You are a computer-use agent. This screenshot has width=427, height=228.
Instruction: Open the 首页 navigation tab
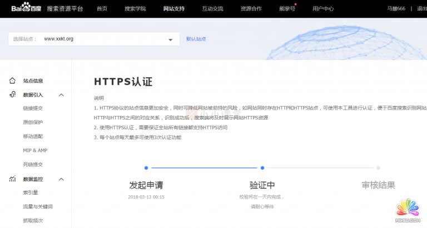[102, 9]
